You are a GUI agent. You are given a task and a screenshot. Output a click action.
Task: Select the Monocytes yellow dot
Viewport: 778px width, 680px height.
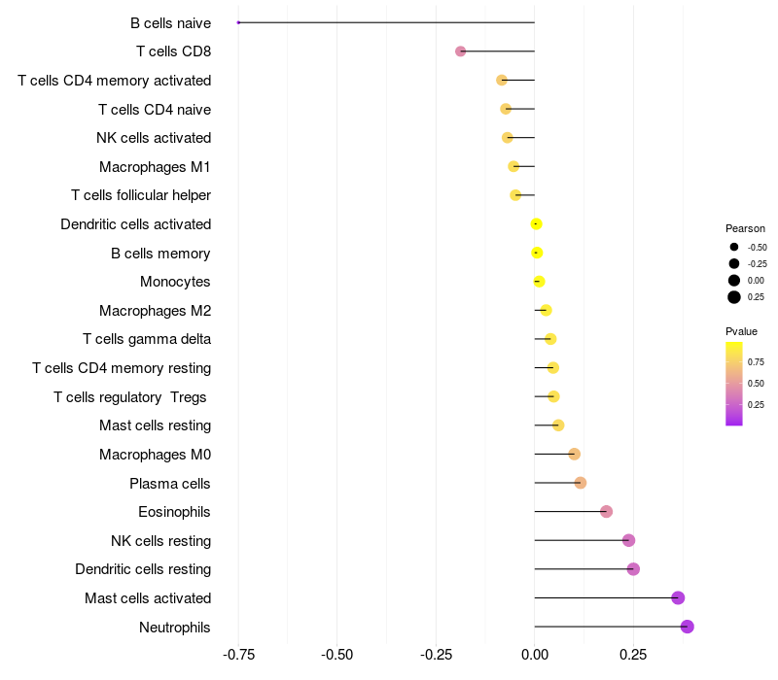[539, 282]
